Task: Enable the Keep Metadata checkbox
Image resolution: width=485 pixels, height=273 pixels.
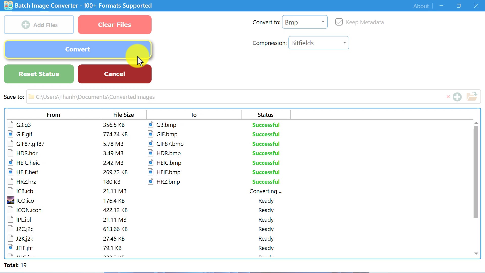Action: pyautogui.click(x=339, y=22)
